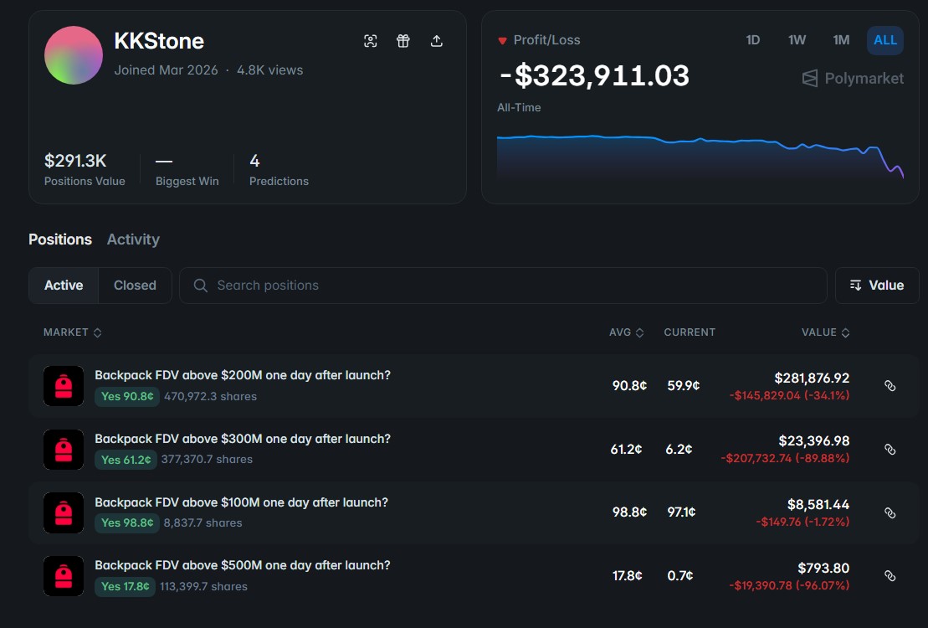928x628 pixels.
Task: Open the profile scan icon
Action: click(x=371, y=41)
